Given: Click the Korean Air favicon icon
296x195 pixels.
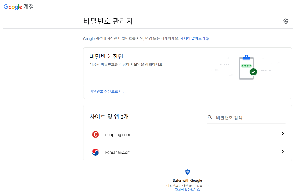Looking at the screenshot, I should (95, 152).
